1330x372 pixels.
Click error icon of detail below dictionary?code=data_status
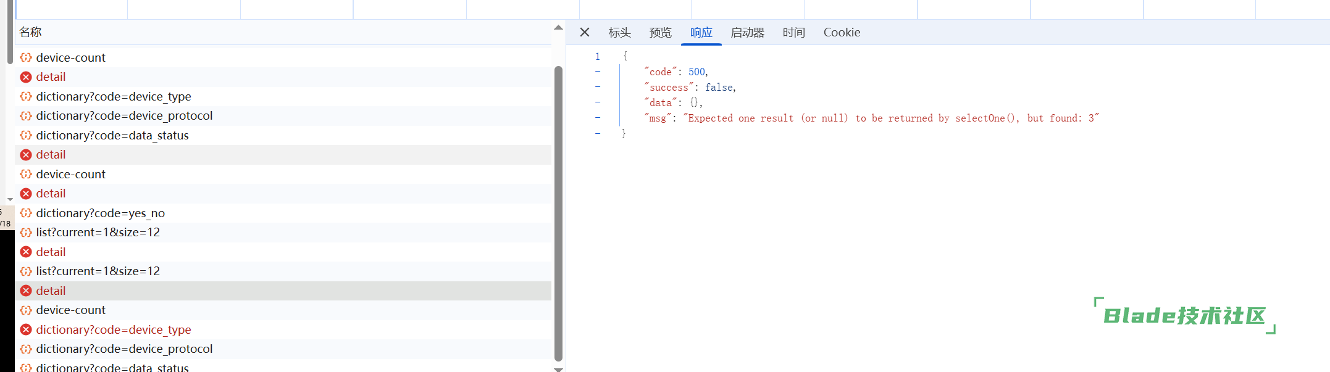click(x=26, y=155)
